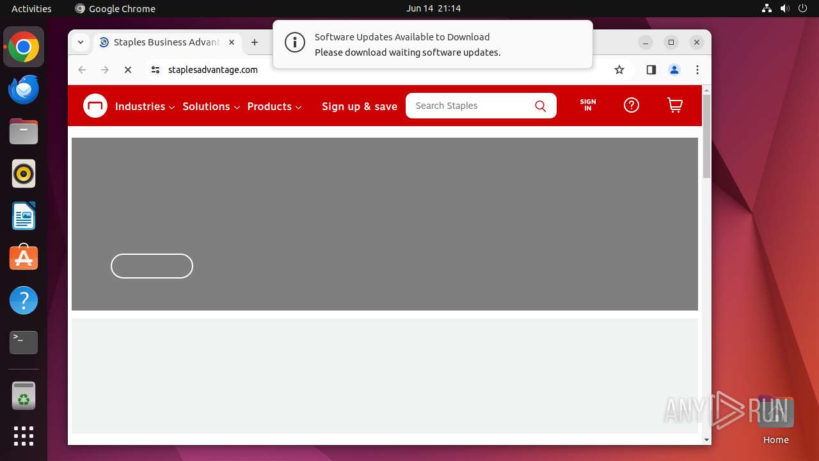Click the address bar URL staplesadvantage.com
This screenshot has height=461, width=819.
click(x=213, y=70)
